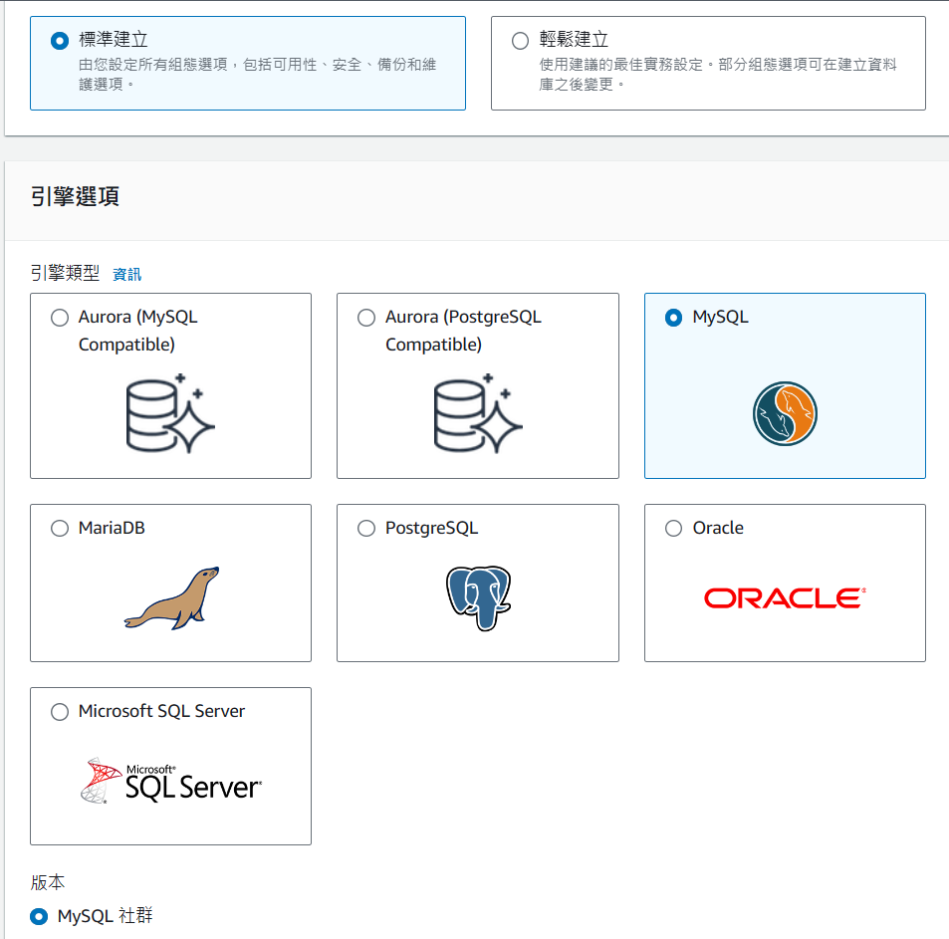Click the MySQL dolphin logo
The image size is (949, 939).
[x=785, y=414]
